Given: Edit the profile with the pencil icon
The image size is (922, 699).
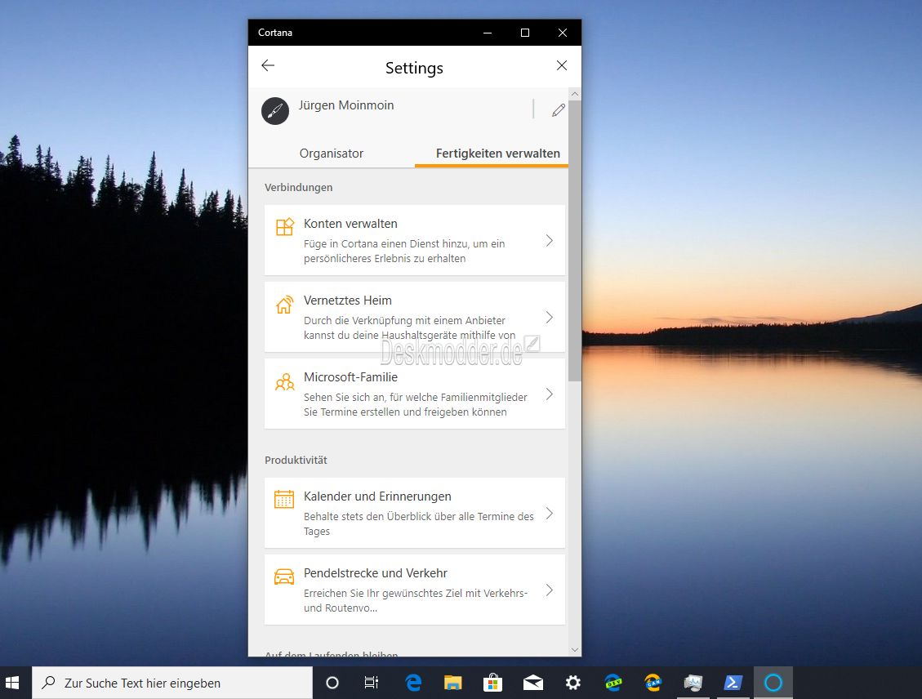Looking at the screenshot, I should 558,110.
